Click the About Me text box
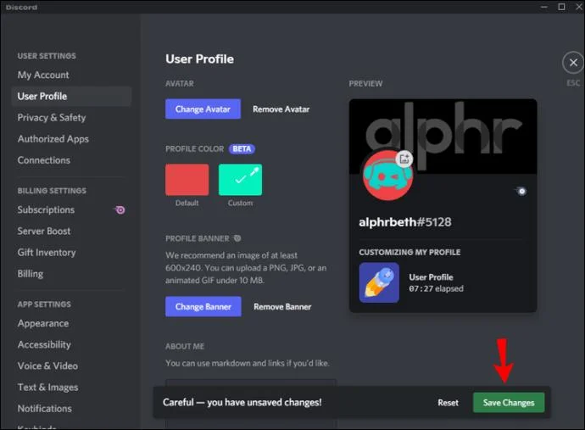Screen dimensions: 585x430 pos(251,404)
